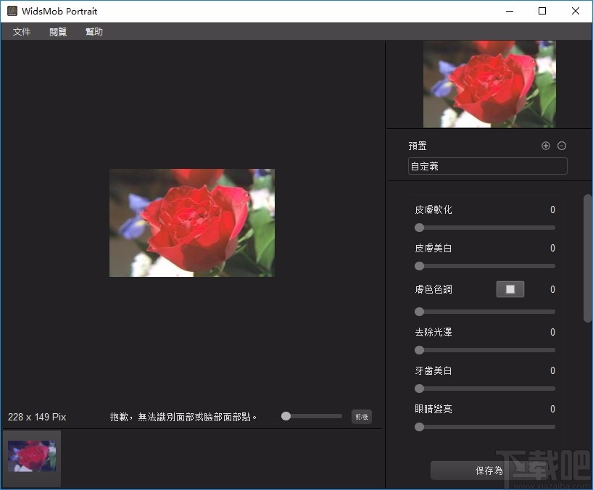The image size is (593, 490).
Task: Click the settings panel vertical scrollbar
Action: click(x=588, y=258)
